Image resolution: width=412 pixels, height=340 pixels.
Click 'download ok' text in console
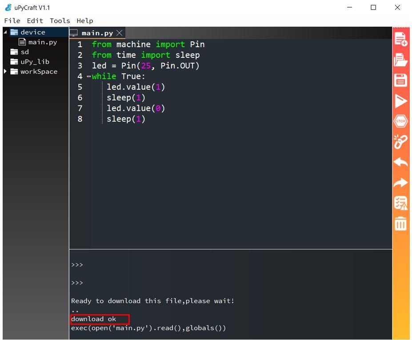pyautogui.click(x=93, y=319)
